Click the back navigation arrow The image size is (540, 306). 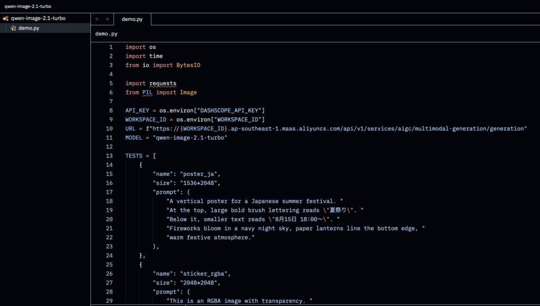point(97,19)
